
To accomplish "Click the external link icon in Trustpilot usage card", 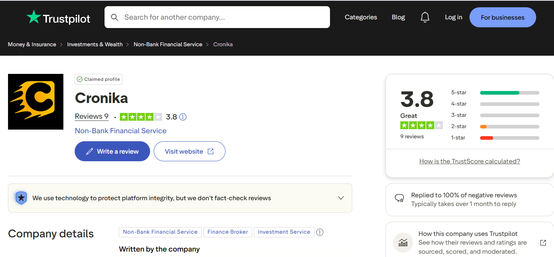I will [x=543, y=242].
